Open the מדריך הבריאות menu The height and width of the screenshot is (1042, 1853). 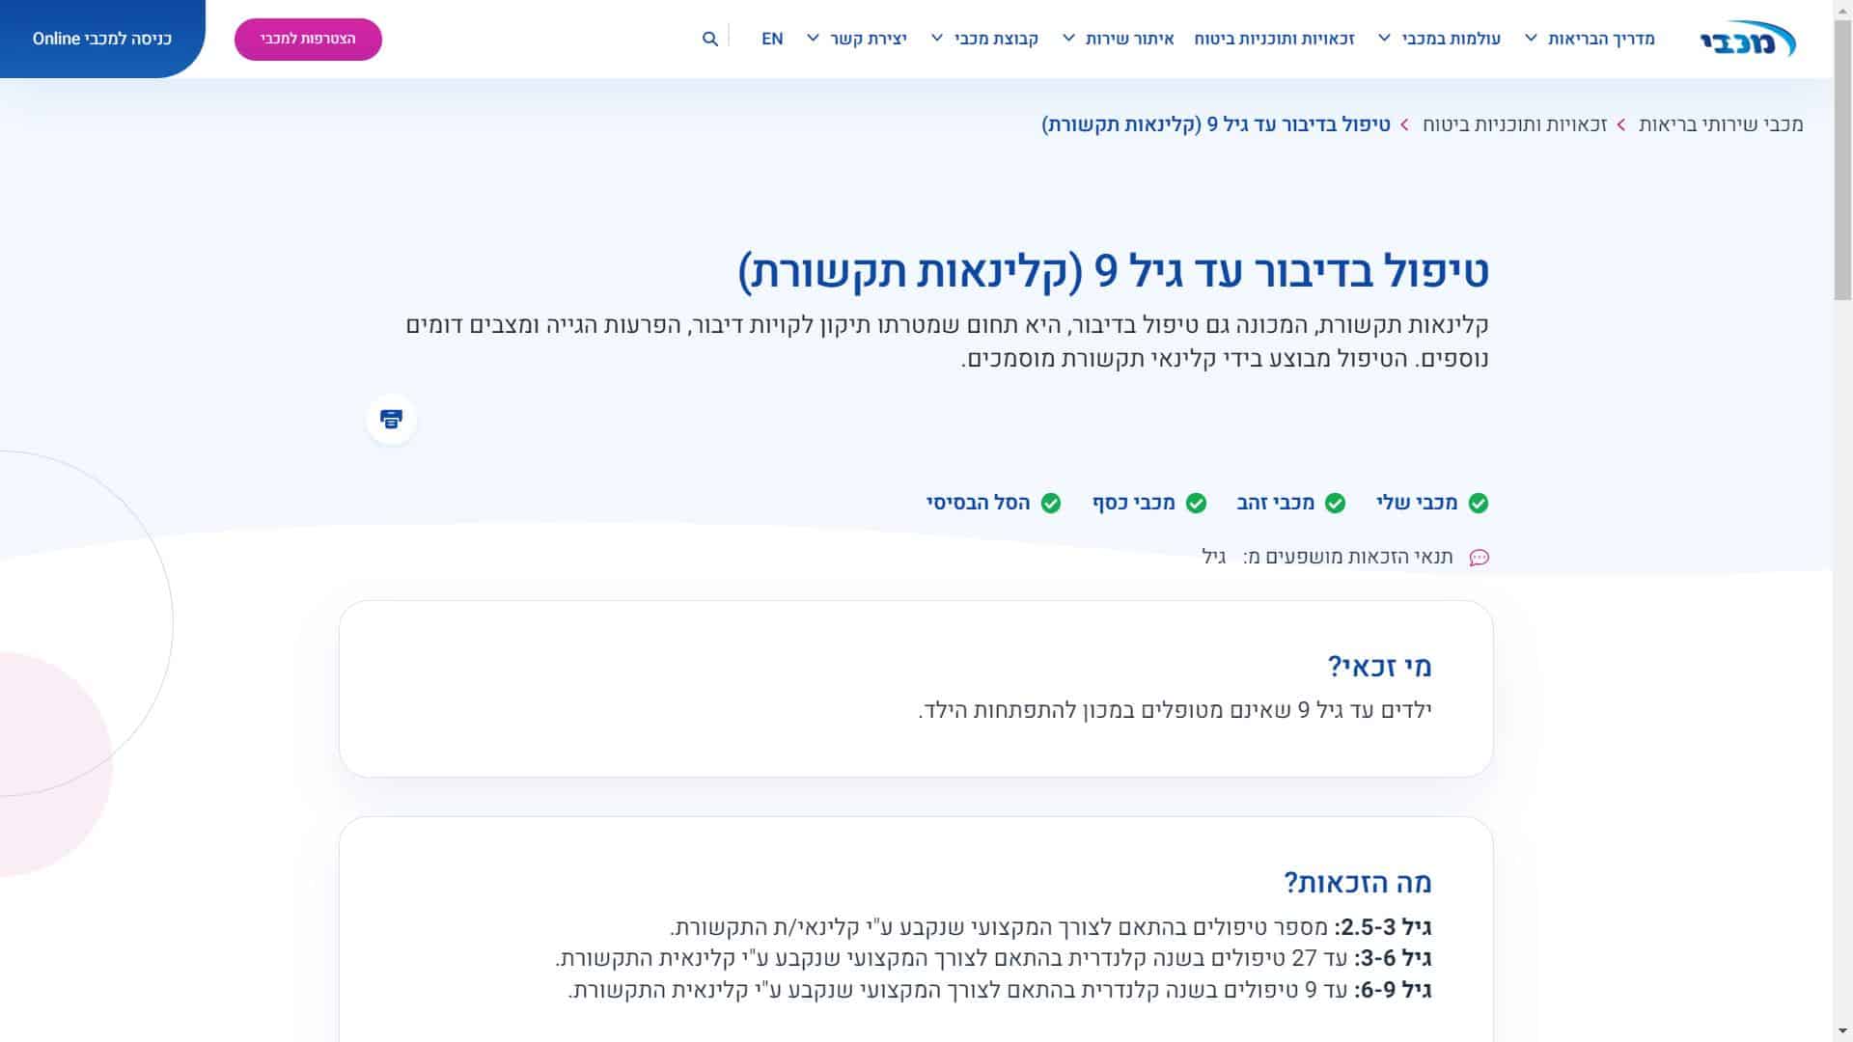coord(1601,39)
